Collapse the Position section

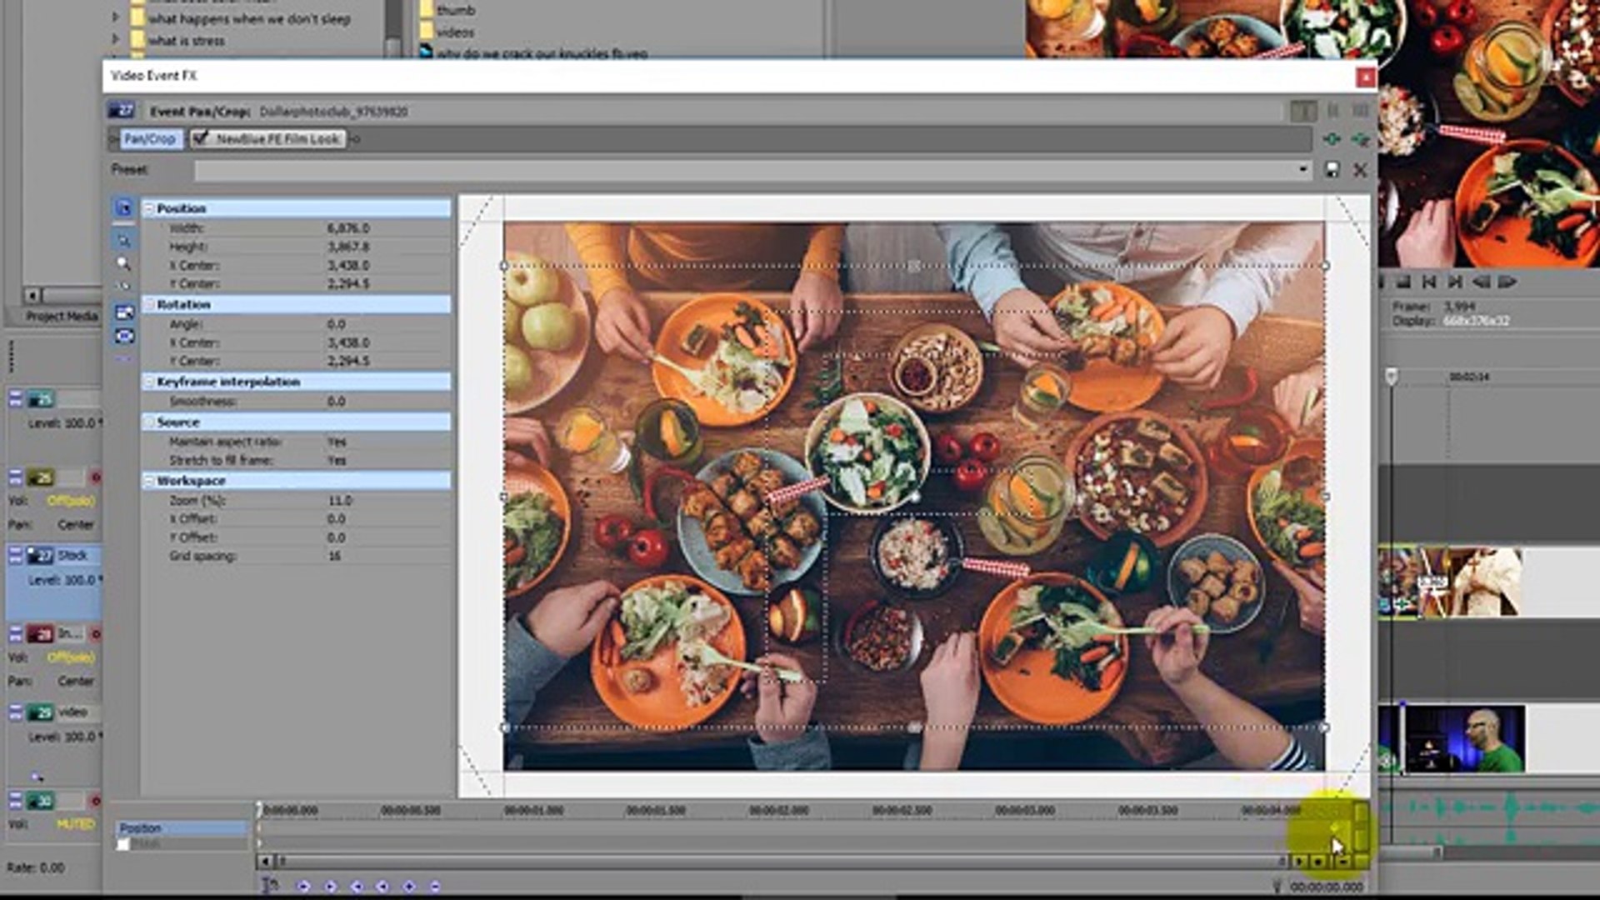point(148,208)
